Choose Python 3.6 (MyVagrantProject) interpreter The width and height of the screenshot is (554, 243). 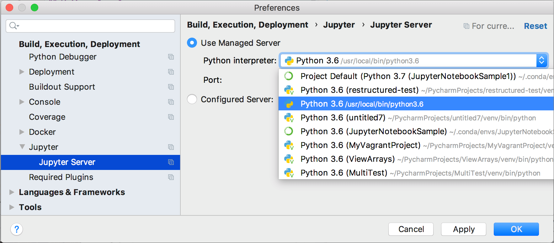(416, 145)
